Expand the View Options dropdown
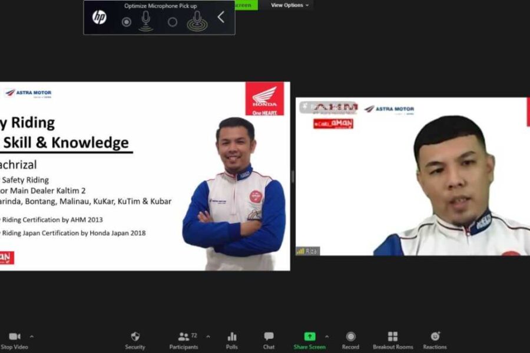The height and width of the screenshot is (353, 530). pos(289,5)
